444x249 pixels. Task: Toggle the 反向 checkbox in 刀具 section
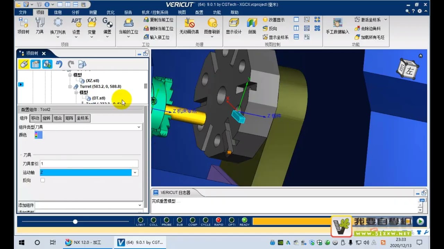[x=43, y=180]
